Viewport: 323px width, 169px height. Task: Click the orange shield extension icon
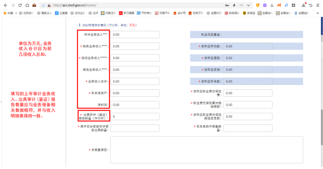click(257, 6)
